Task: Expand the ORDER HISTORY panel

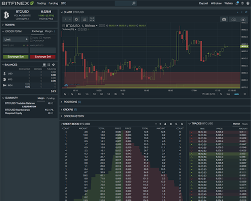Action: [x=61, y=116]
